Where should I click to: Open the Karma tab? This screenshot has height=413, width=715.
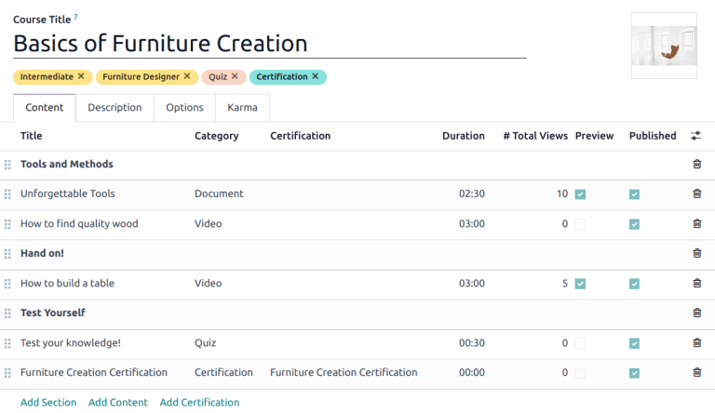[x=242, y=108]
